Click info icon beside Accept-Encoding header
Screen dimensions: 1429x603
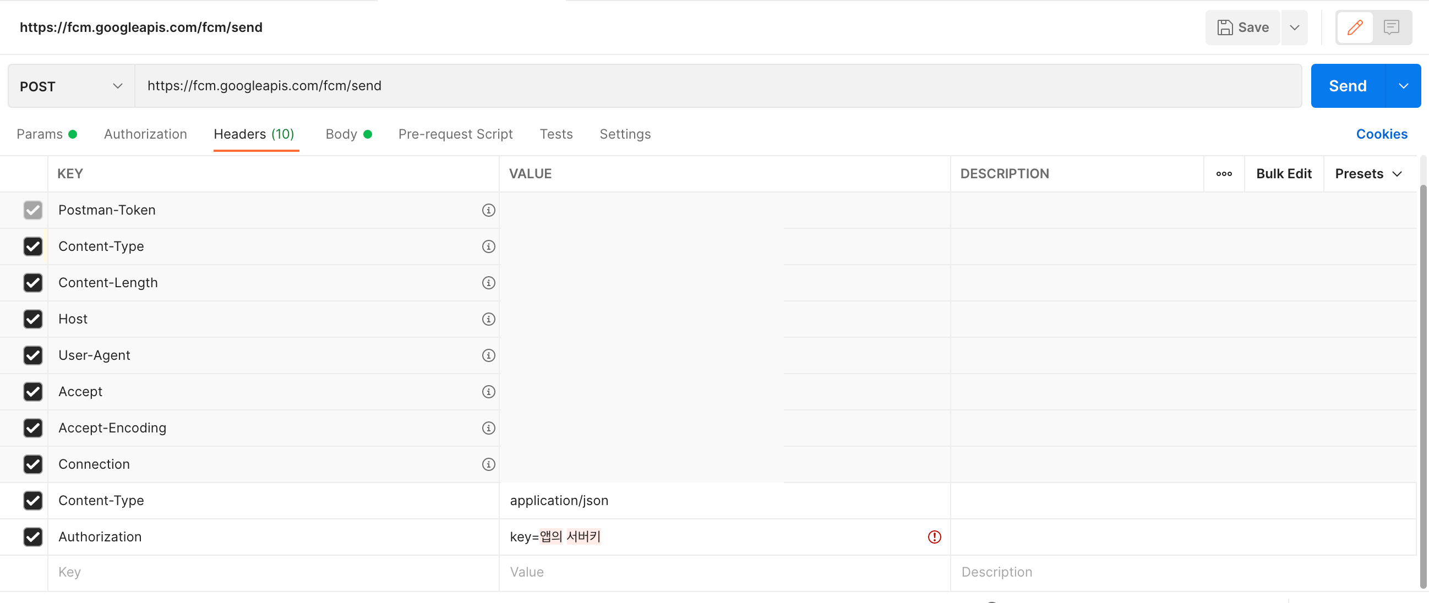point(488,428)
